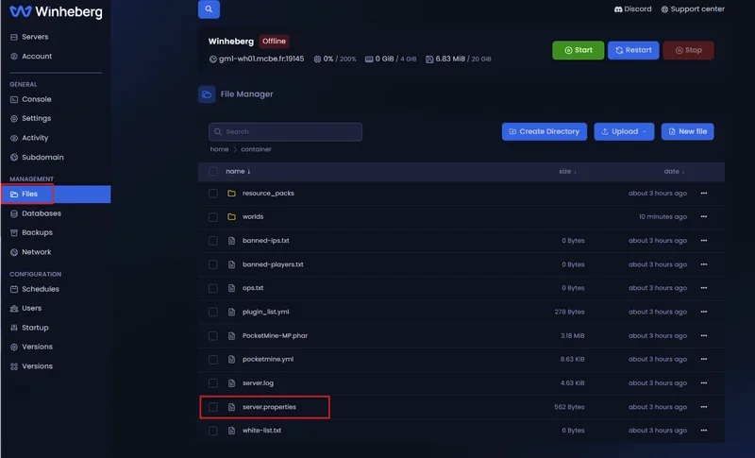The image size is (755, 458).
Task: Open the white-list.txt file
Action: coord(262,431)
